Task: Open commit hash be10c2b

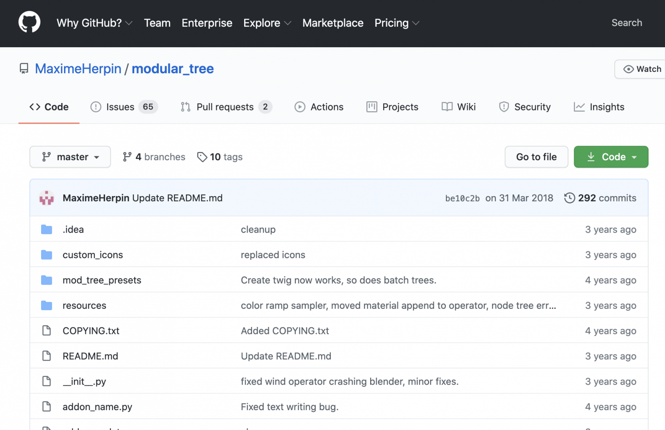Action: (x=462, y=198)
